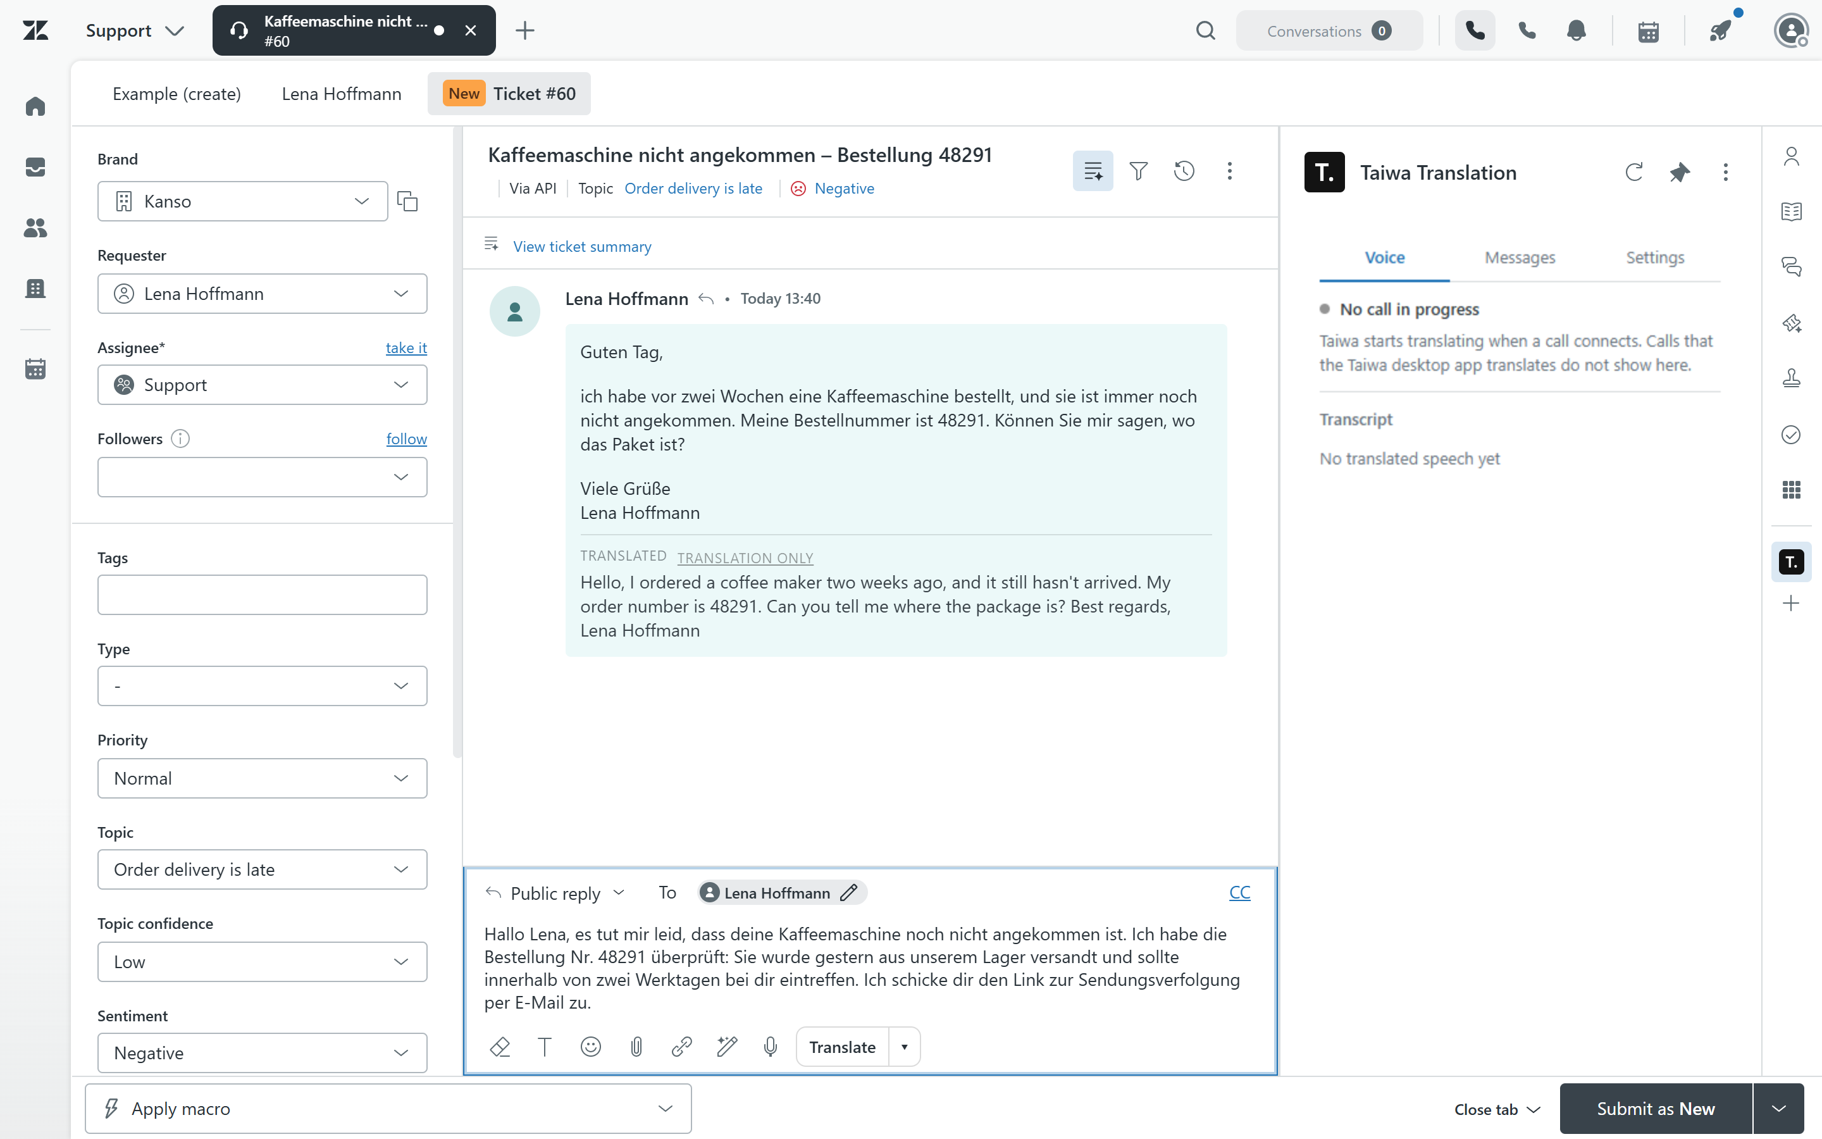The height and width of the screenshot is (1139, 1822).
Task: Expand the Submit status arrow
Action: click(1778, 1109)
